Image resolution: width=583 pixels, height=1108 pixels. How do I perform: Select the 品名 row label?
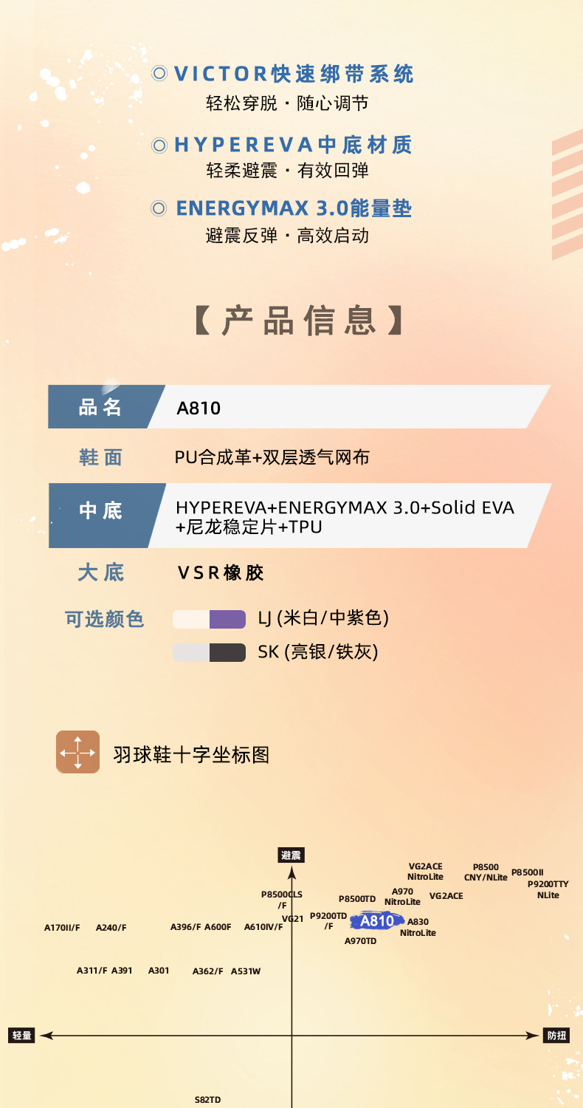coord(100,407)
